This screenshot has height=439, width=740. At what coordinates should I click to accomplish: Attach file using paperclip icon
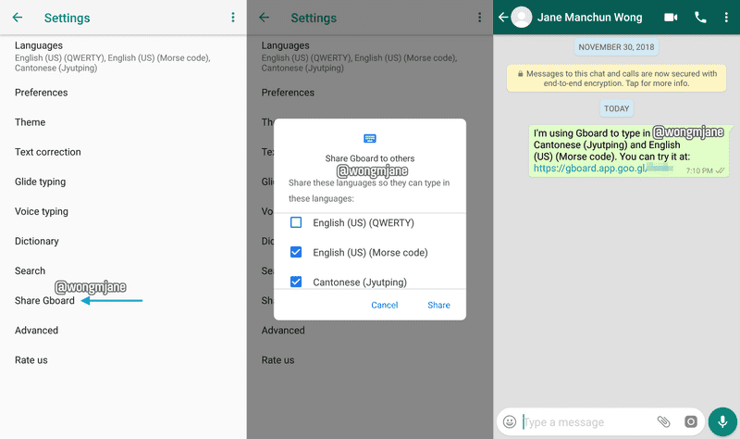(663, 421)
